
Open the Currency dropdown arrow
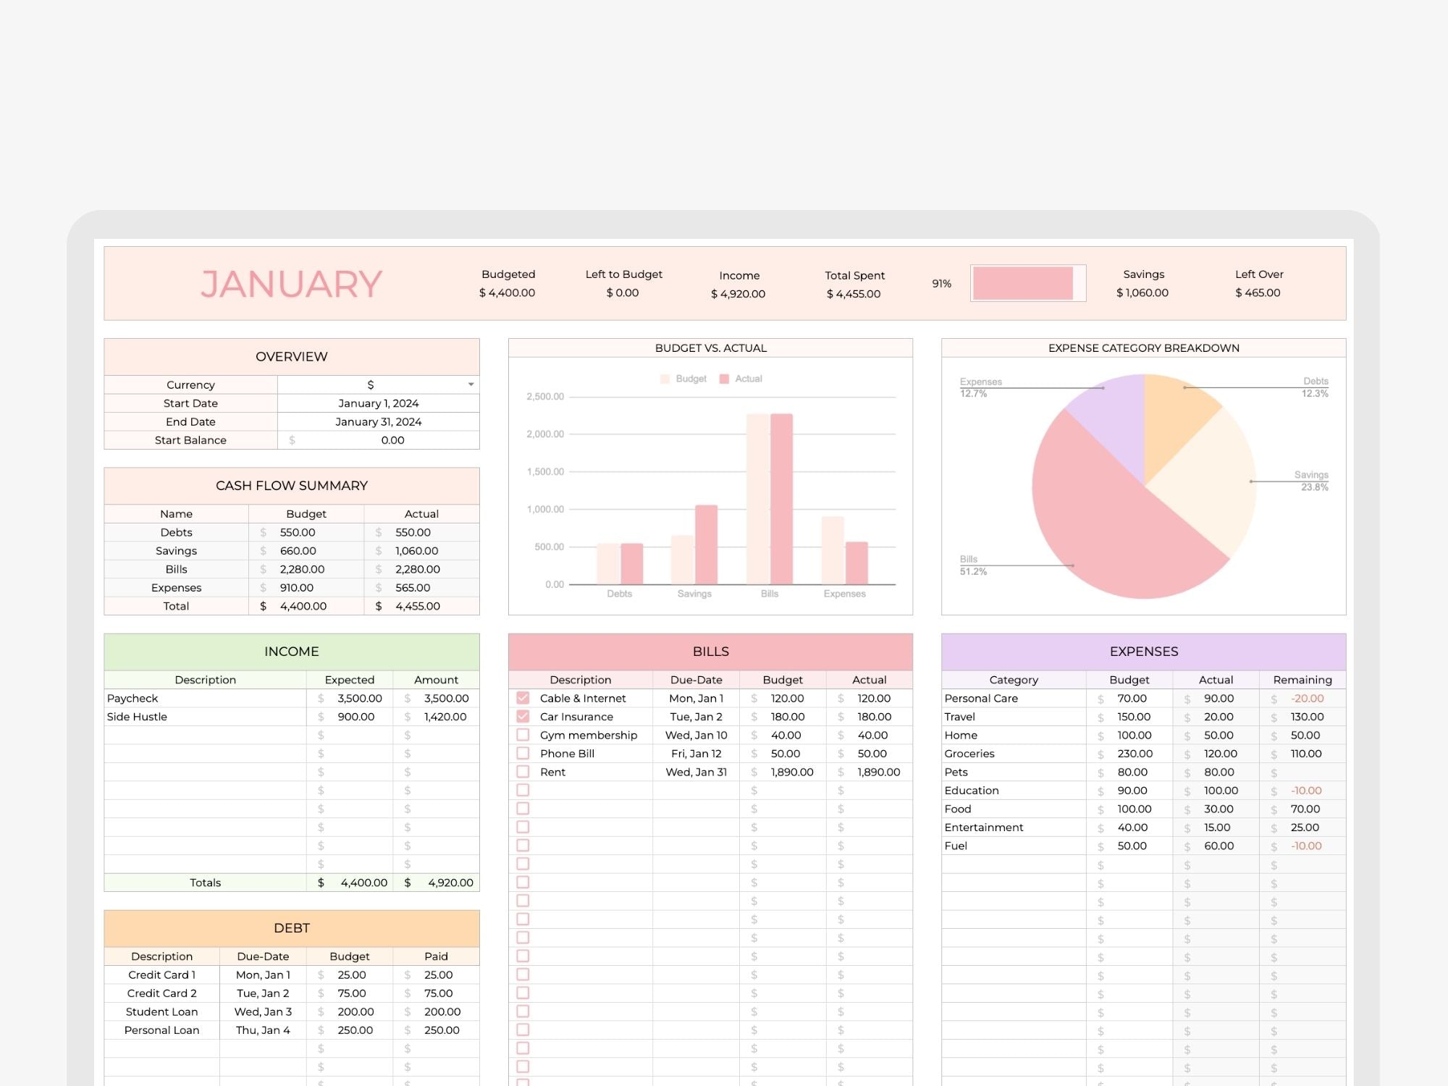point(471,384)
